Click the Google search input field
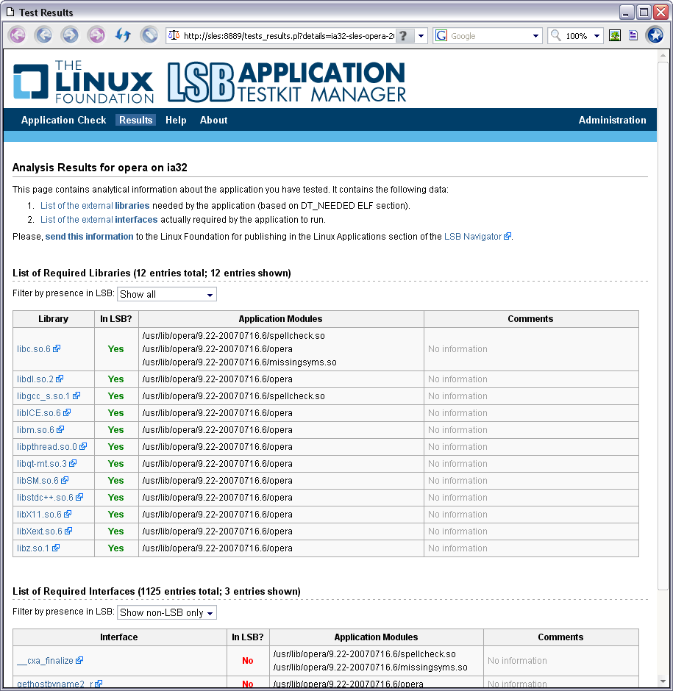673x691 pixels. click(x=488, y=36)
